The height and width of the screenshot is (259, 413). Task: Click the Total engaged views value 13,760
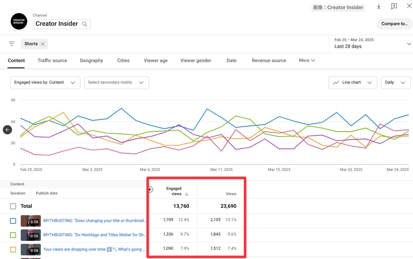tap(181, 206)
